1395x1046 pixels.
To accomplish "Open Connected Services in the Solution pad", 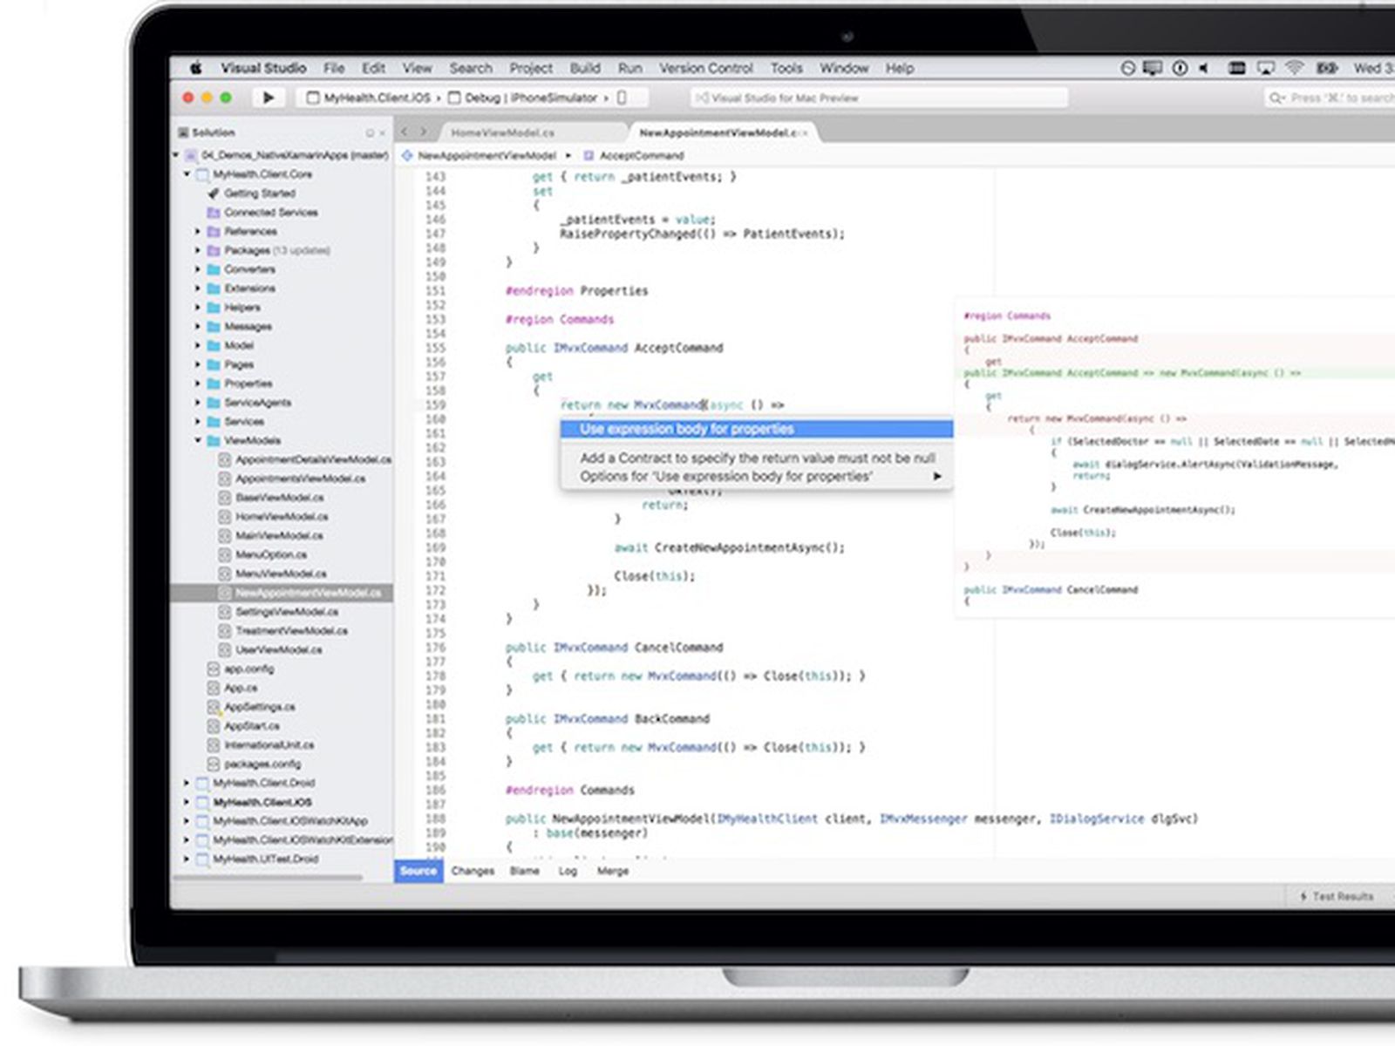I will coord(270,213).
